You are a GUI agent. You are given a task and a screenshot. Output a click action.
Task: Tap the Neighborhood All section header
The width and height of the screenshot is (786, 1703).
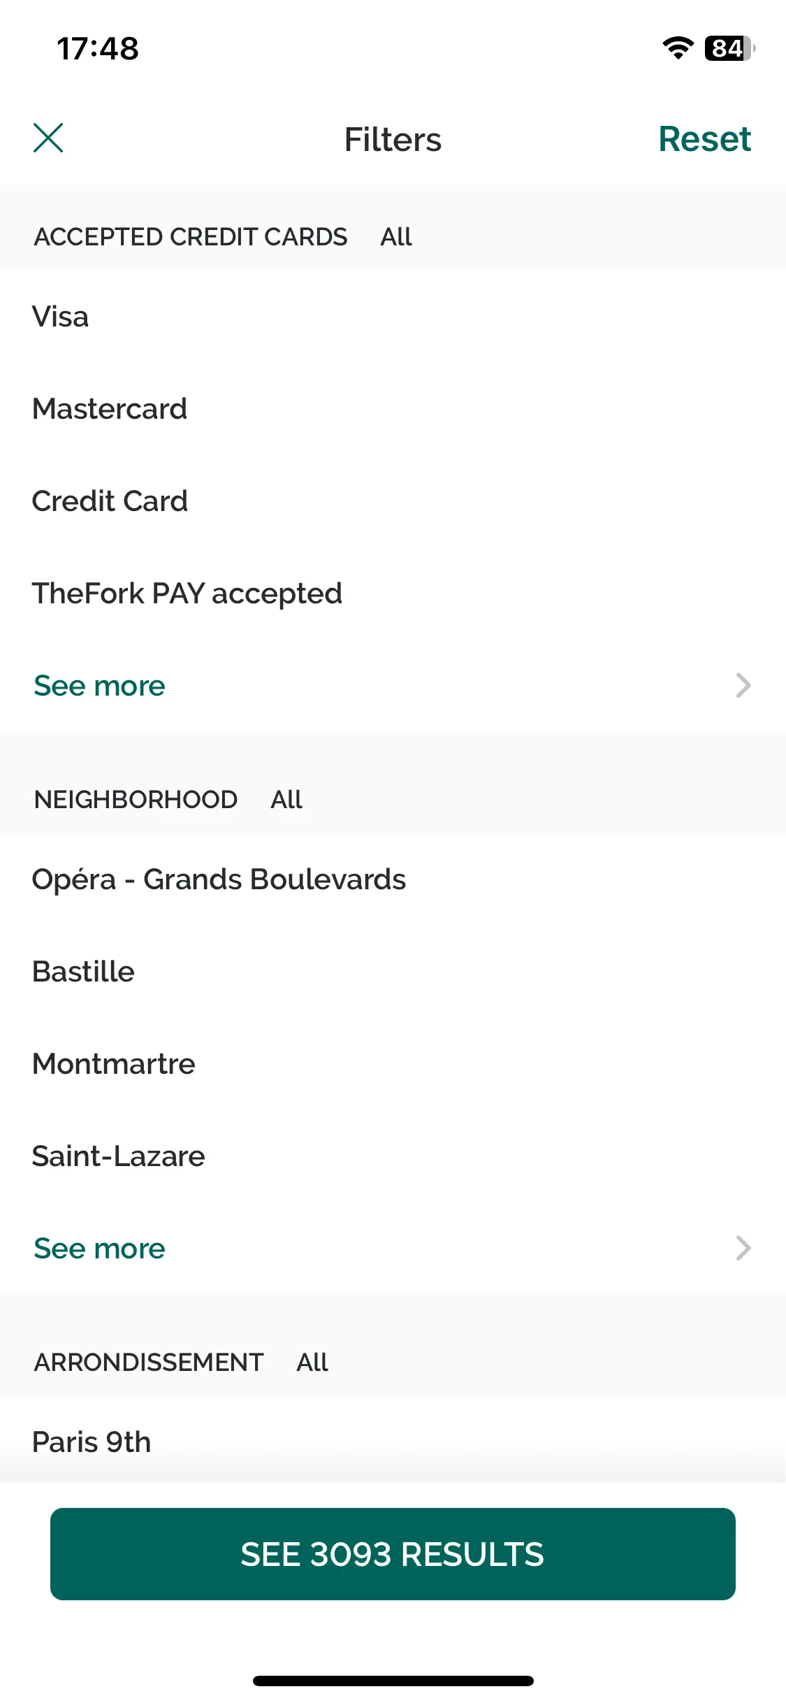[168, 800]
